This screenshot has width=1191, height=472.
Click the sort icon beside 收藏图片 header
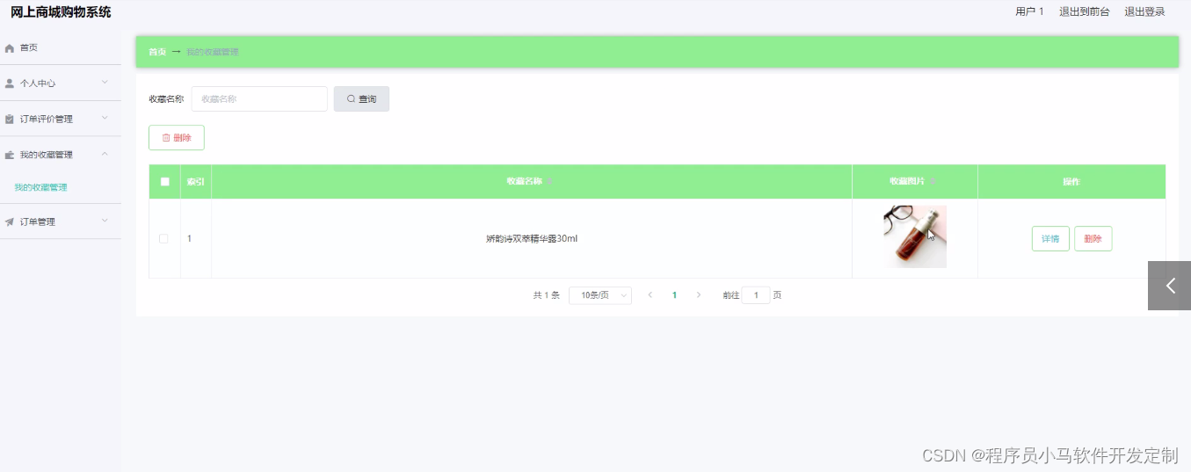933,182
